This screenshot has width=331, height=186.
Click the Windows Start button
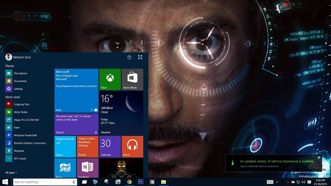(x=5, y=182)
